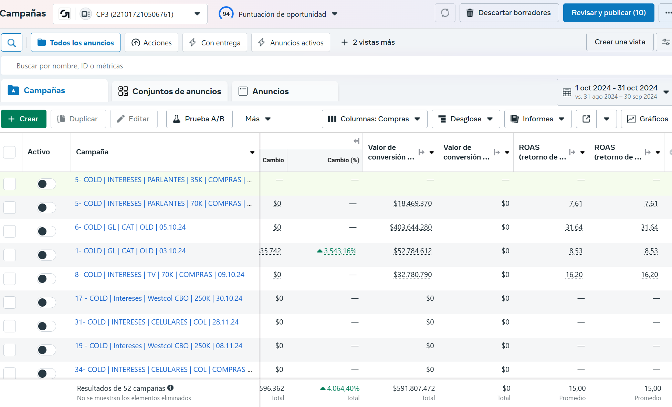Viewport: 672px width, 407px height.
Task: Click the column settings sliders icon
Action: [665, 42]
